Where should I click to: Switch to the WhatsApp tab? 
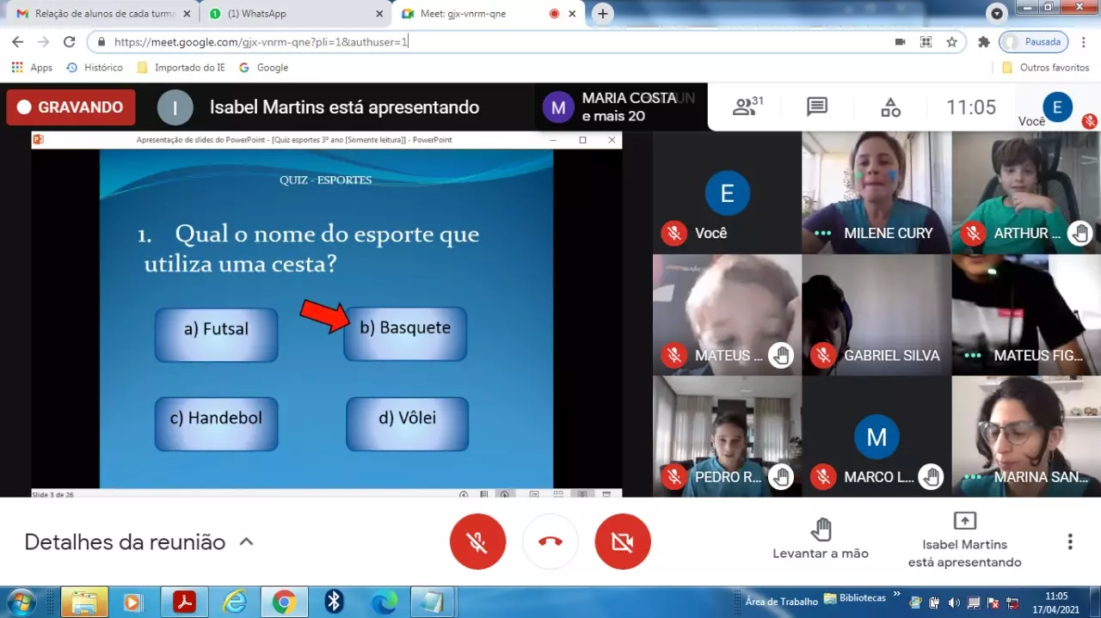pyautogui.click(x=292, y=14)
